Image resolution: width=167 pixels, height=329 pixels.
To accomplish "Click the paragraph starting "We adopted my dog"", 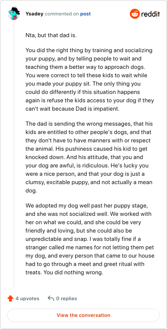I will 90,239.
